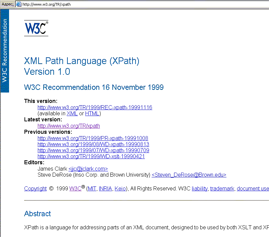Open the trademark link
This screenshot has height=237, width=269.
point(222,188)
